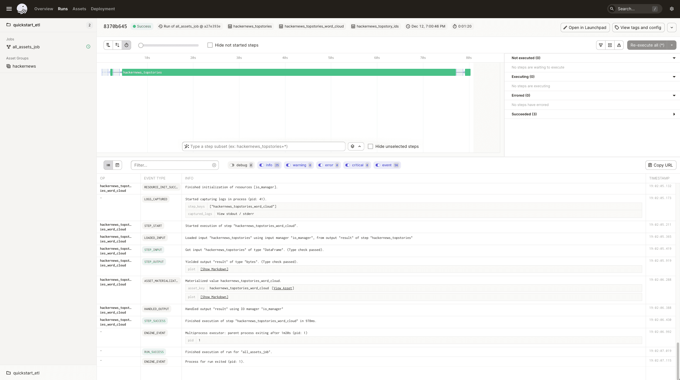Expand the Succeeded (3) section
This screenshot has width=680, height=380.
[675, 114]
